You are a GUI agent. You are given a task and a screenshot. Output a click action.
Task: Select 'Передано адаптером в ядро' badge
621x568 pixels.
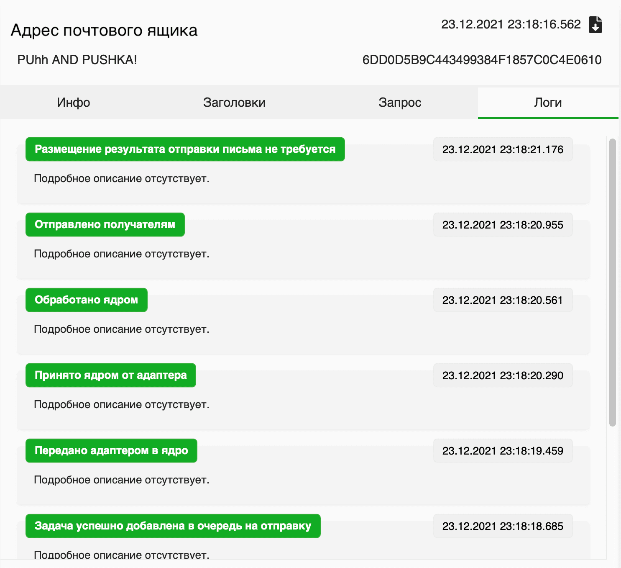pyautogui.click(x=111, y=451)
